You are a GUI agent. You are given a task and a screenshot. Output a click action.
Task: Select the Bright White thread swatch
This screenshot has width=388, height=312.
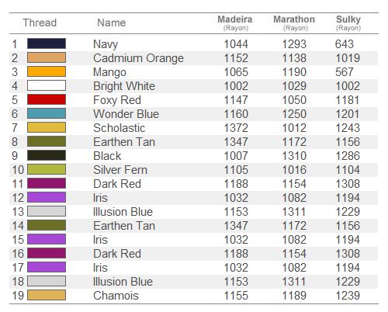47,85
